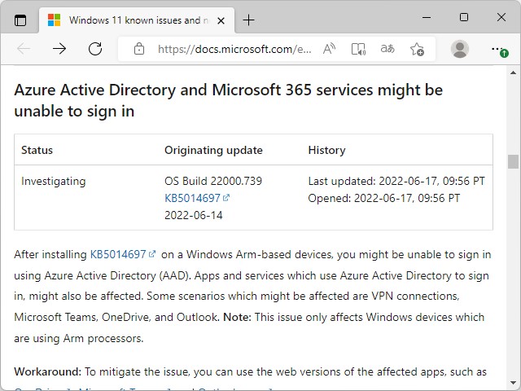Enter Immersive Reader mode

click(x=358, y=49)
